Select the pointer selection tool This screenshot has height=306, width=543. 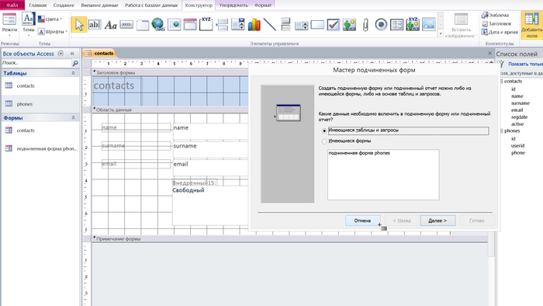pos(79,25)
